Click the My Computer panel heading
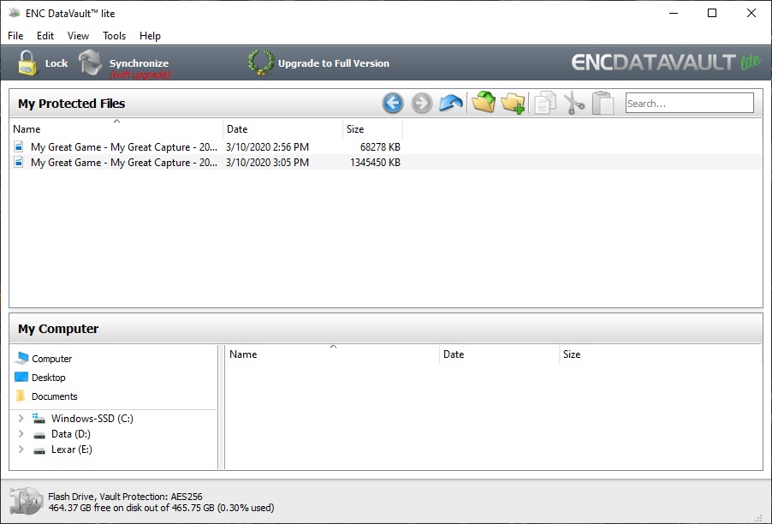The image size is (772, 524). (x=58, y=329)
